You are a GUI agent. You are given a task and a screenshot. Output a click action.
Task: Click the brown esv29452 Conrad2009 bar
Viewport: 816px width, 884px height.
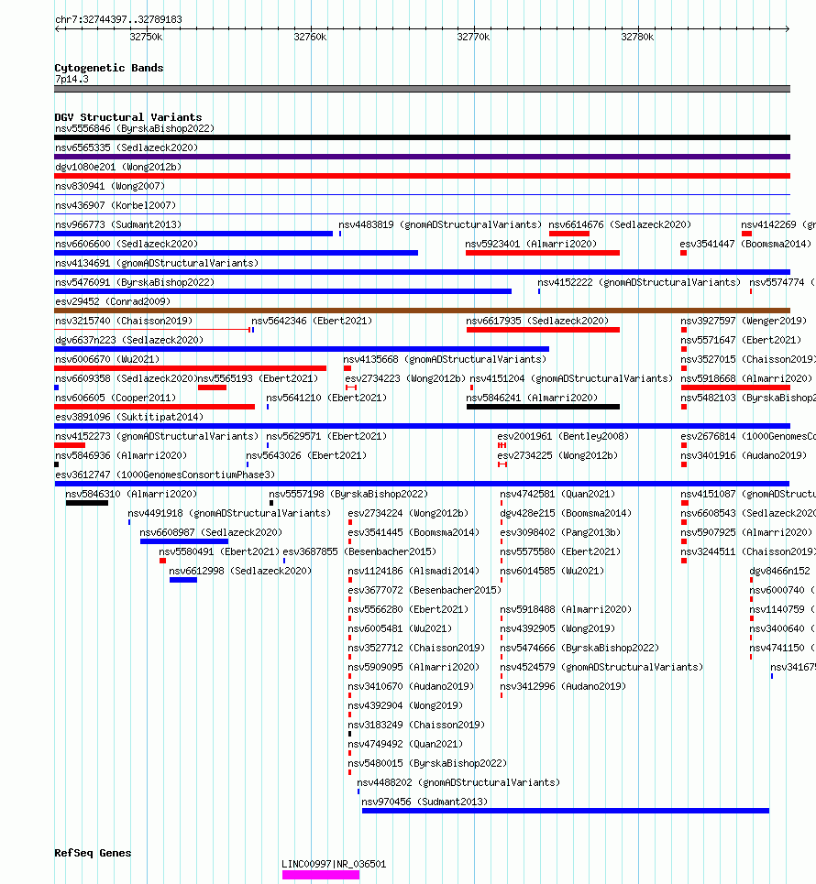(422, 311)
